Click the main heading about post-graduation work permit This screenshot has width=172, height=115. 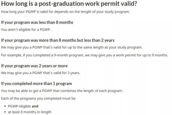click(69, 4)
